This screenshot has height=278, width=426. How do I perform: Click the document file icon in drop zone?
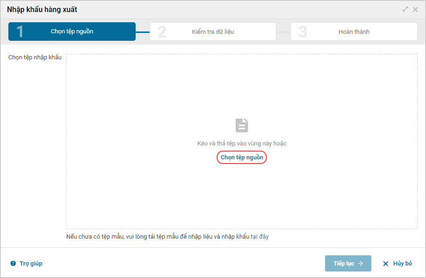pos(242,125)
